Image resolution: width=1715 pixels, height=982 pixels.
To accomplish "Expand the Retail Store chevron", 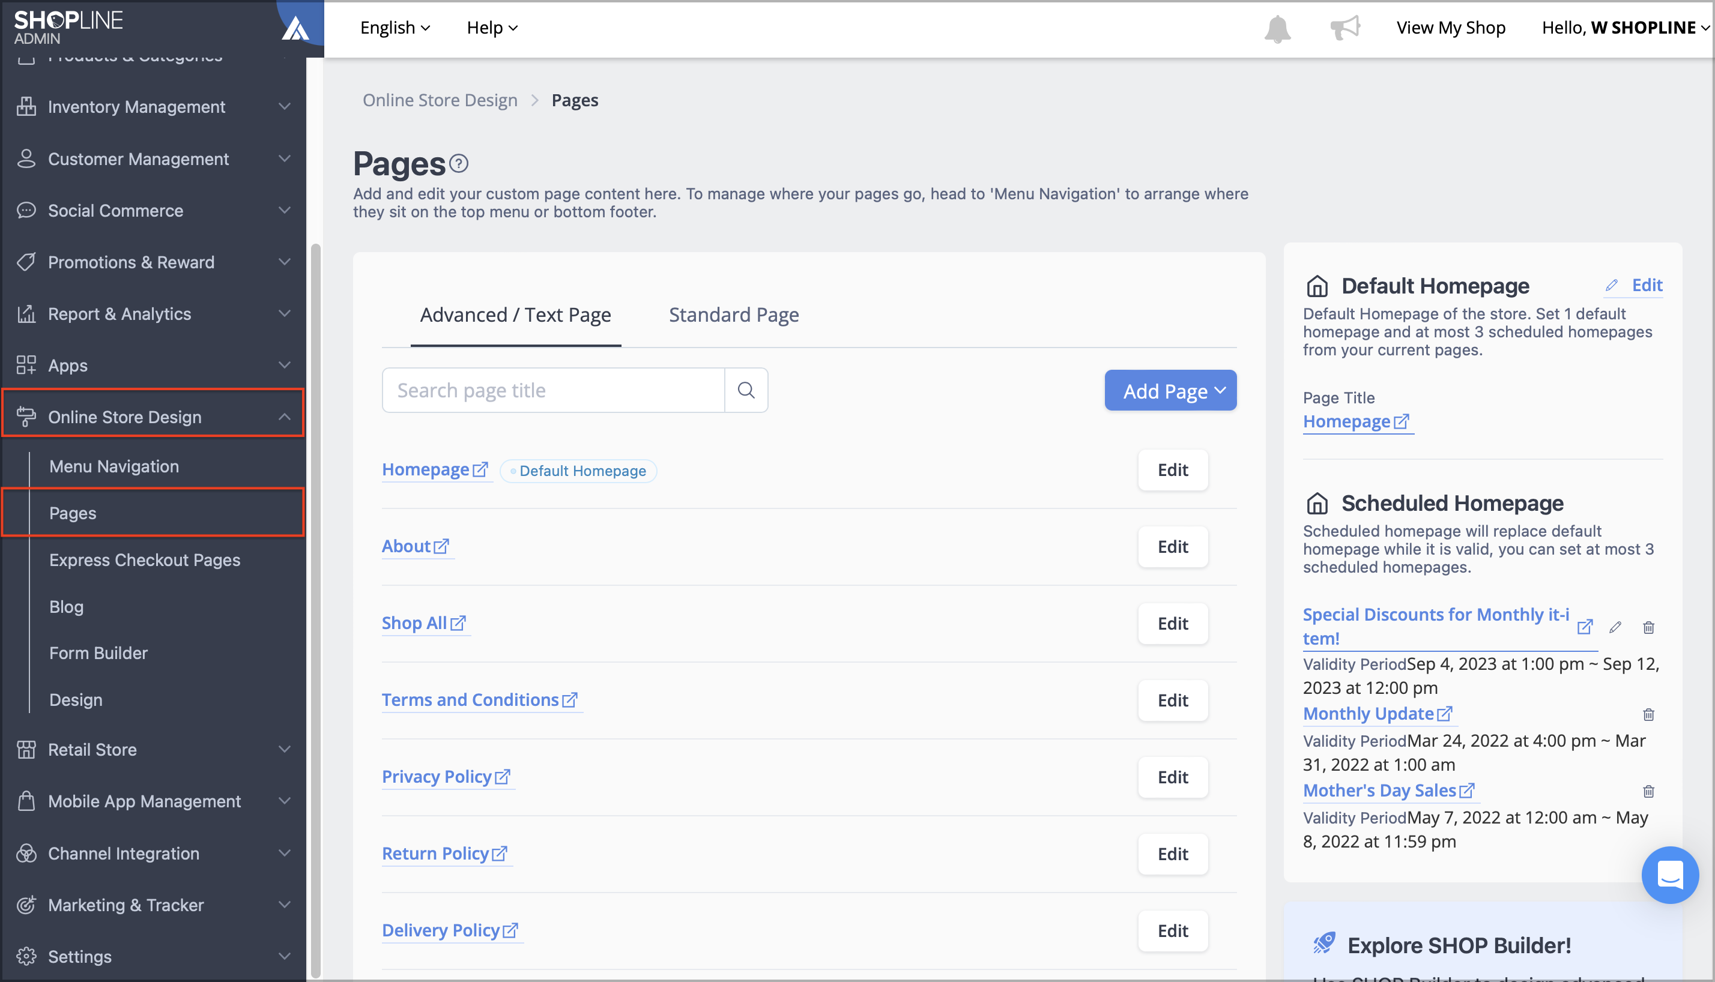I will click(285, 749).
